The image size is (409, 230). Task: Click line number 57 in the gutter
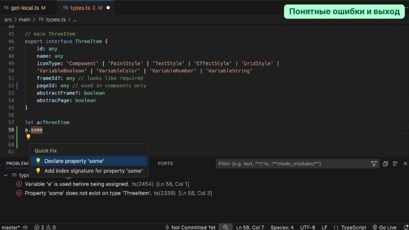tap(11, 122)
